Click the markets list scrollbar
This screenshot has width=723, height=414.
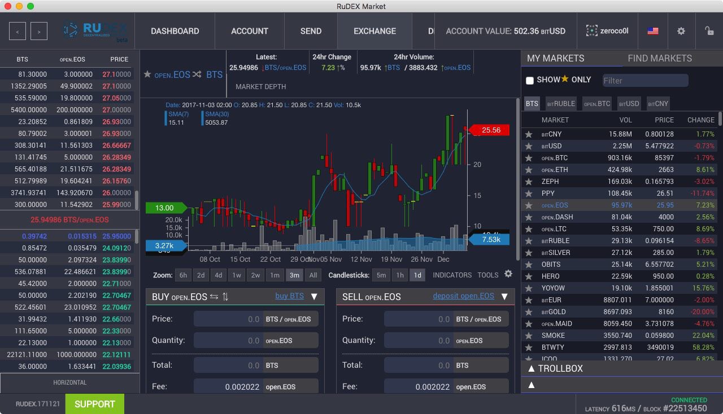click(720, 118)
